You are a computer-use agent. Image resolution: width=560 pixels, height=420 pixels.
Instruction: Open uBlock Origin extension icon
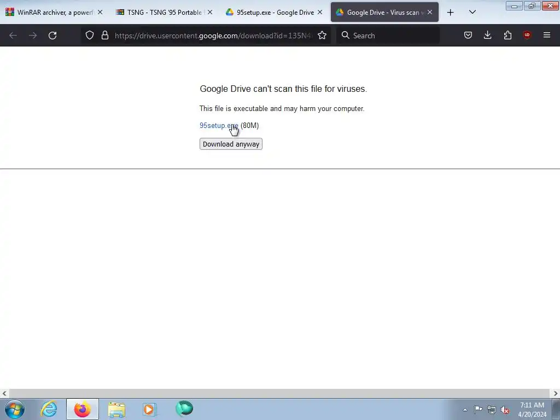pos(527,35)
